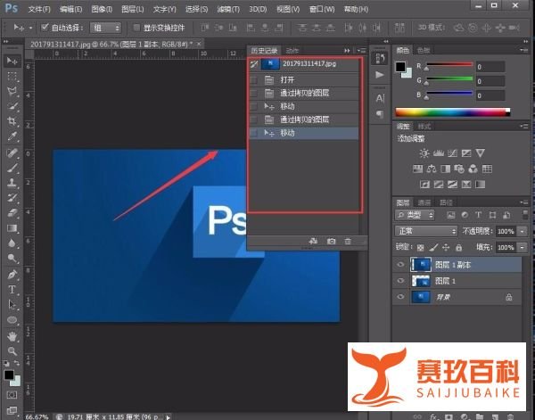Click the 图层 1 layer thumbnail
The width and height of the screenshot is (535, 420).
click(x=421, y=281)
